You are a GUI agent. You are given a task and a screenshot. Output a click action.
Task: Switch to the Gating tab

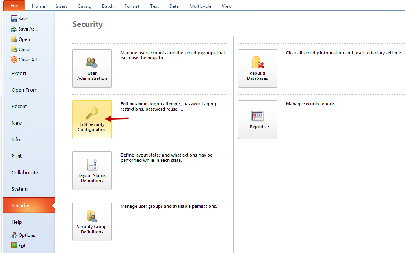(84, 6)
